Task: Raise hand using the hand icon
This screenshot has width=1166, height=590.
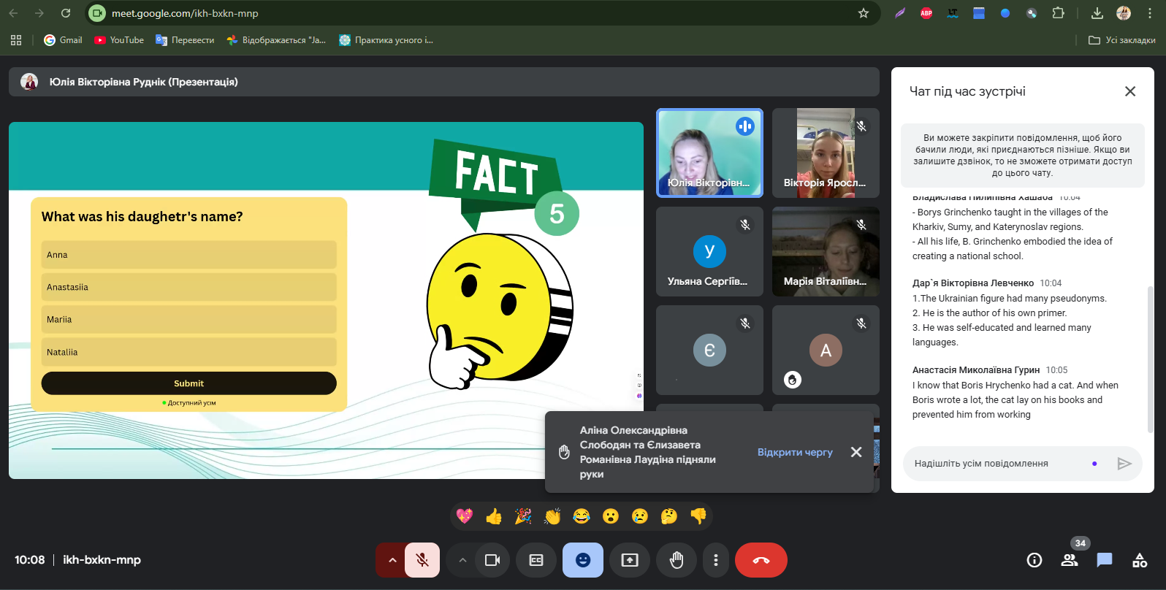Action: 677,560
